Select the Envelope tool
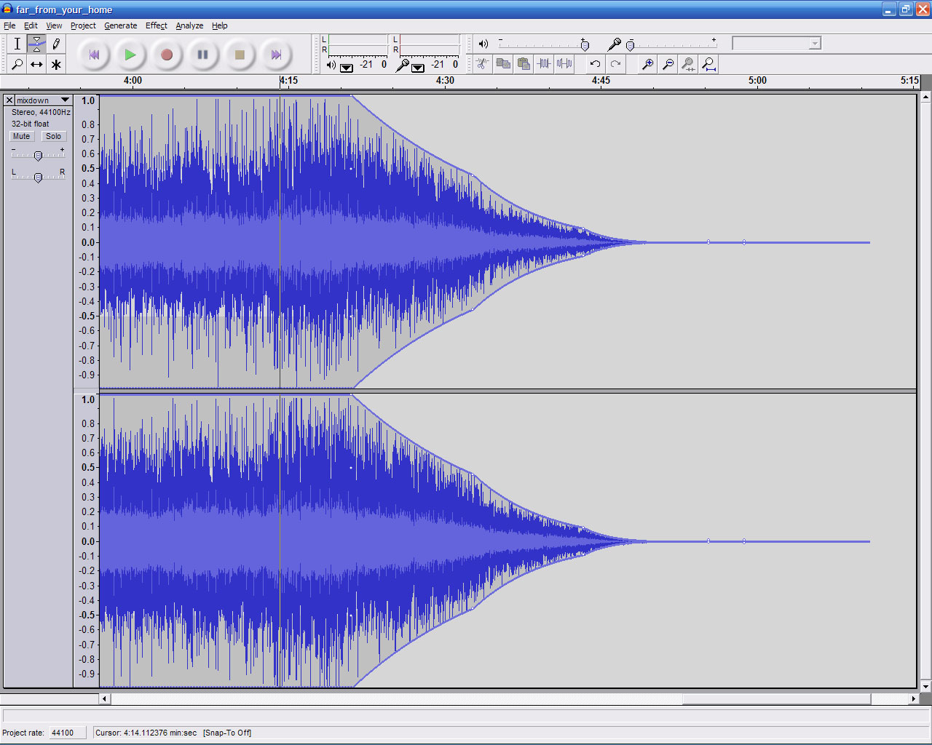The image size is (932, 745). pyautogui.click(x=36, y=44)
